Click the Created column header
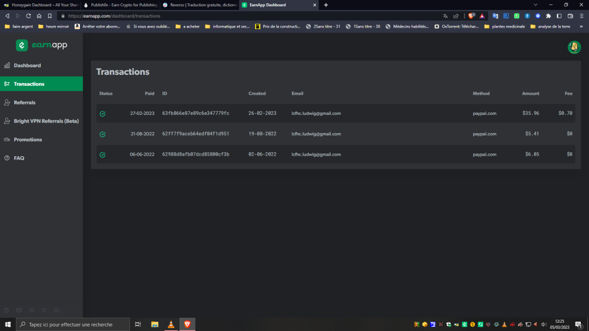The image size is (589, 331). tap(257, 93)
